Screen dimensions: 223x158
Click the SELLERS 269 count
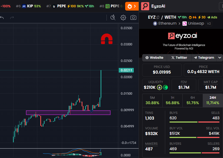[x=216, y=149]
